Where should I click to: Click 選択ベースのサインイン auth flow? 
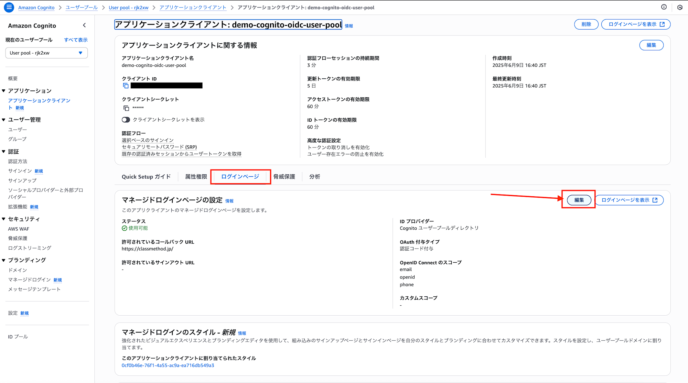pos(148,140)
